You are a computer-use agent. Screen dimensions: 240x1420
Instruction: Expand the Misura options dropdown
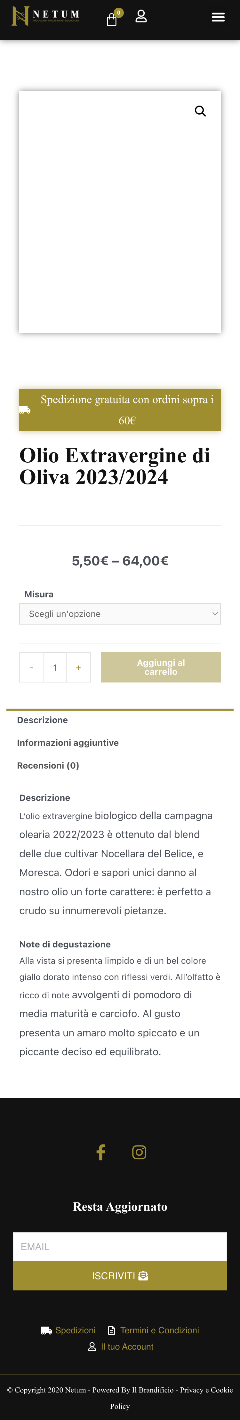point(120,614)
